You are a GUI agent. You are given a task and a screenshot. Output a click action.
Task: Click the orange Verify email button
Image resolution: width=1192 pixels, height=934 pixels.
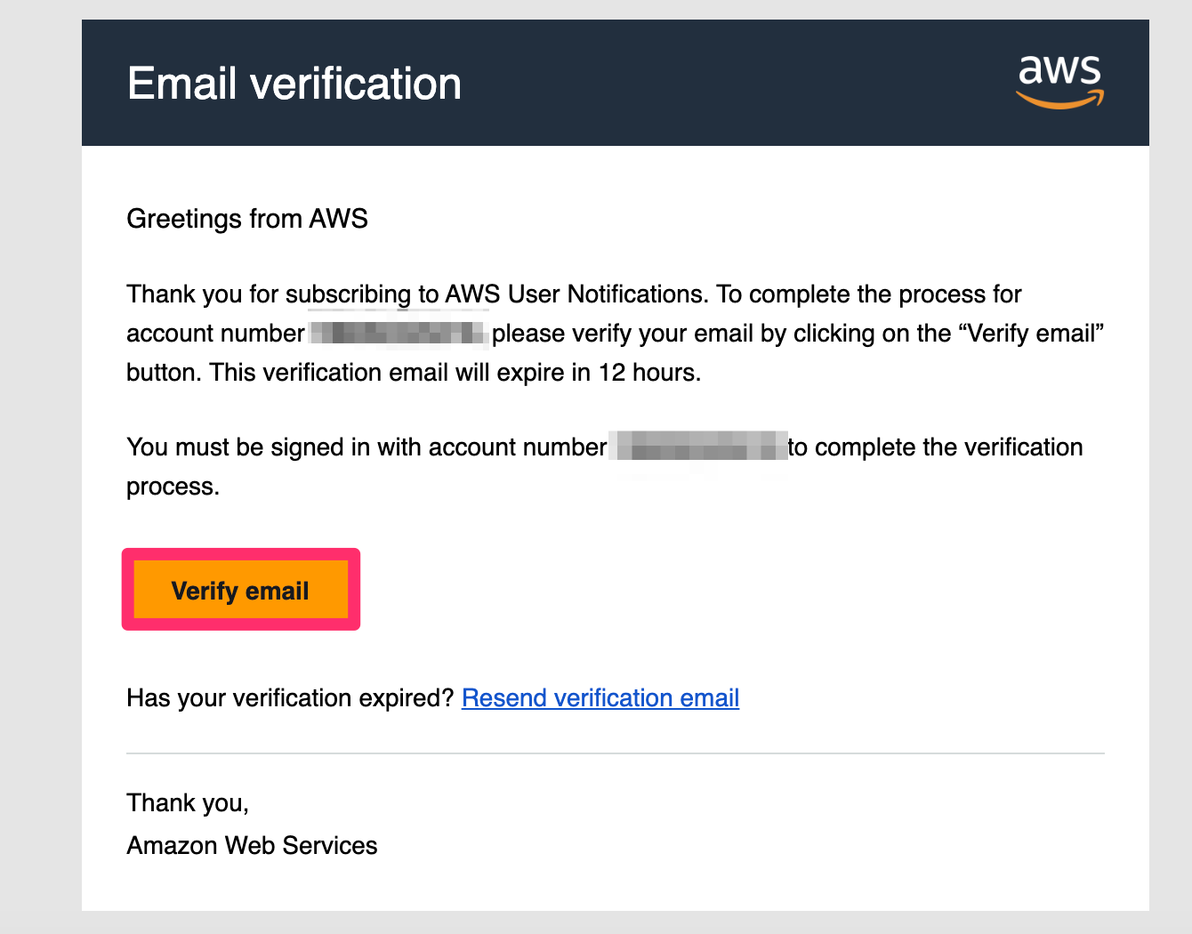coord(240,590)
